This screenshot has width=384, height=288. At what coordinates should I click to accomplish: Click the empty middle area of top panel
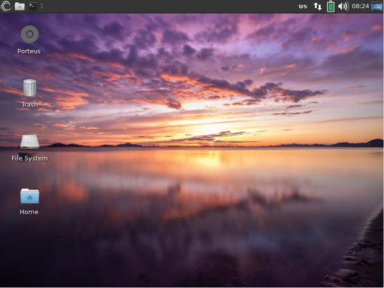[171, 6]
